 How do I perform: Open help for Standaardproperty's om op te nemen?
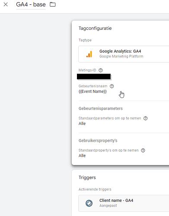tap(143, 150)
